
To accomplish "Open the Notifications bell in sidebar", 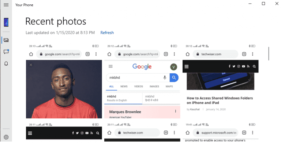I will [x=6, y=63].
